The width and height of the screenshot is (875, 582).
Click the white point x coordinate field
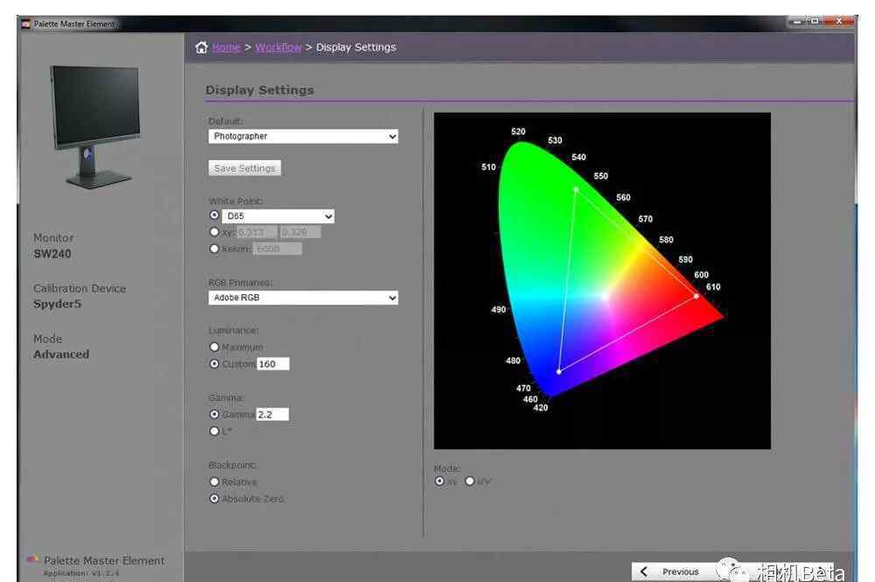(x=256, y=232)
